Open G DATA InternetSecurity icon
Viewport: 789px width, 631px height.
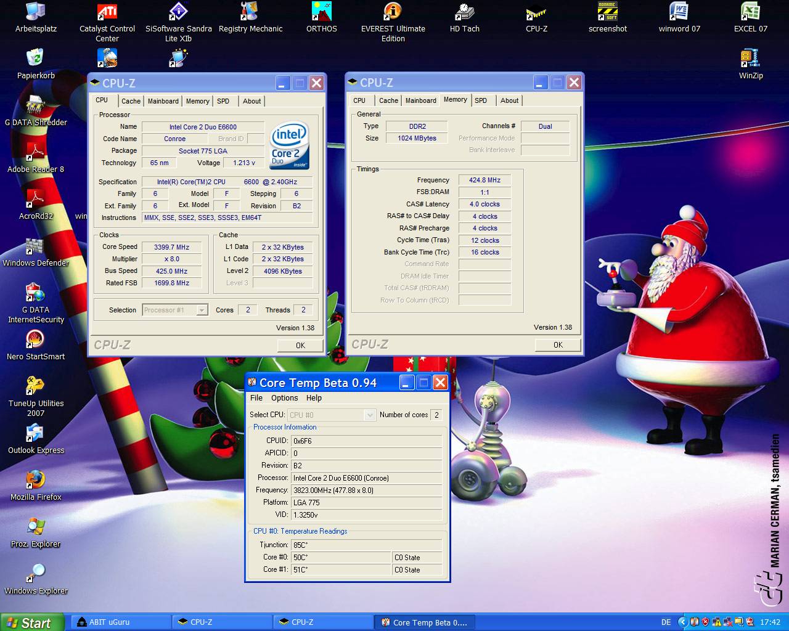pyautogui.click(x=36, y=303)
